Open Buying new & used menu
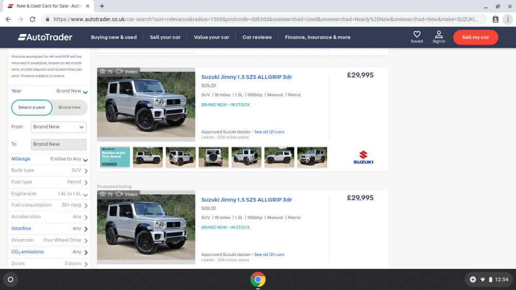 pos(114,37)
